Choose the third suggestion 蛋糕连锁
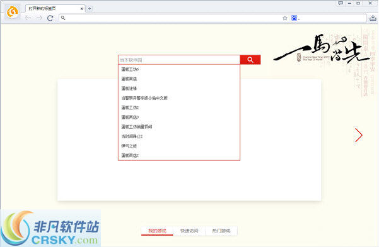The width and height of the screenshot is (379, 247). point(179,89)
